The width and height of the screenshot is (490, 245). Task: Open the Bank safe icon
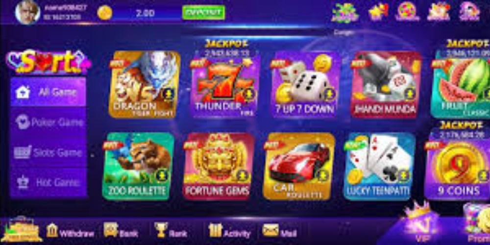pyautogui.click(x=111, y=230)
